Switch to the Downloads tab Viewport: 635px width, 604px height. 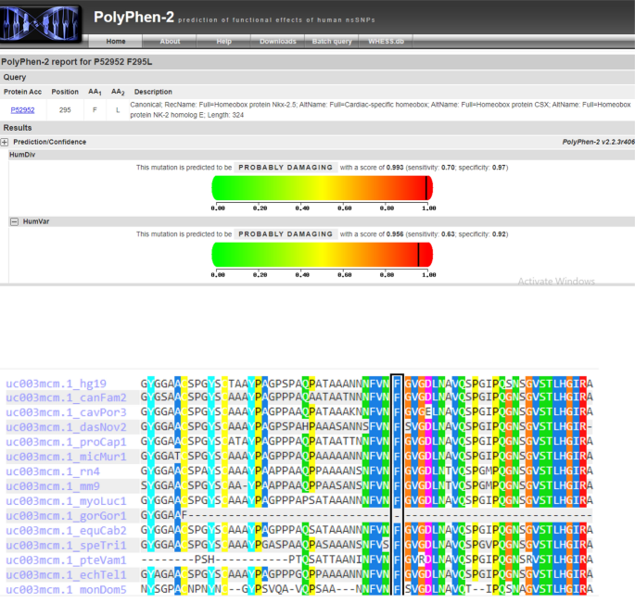pos(277,42)
